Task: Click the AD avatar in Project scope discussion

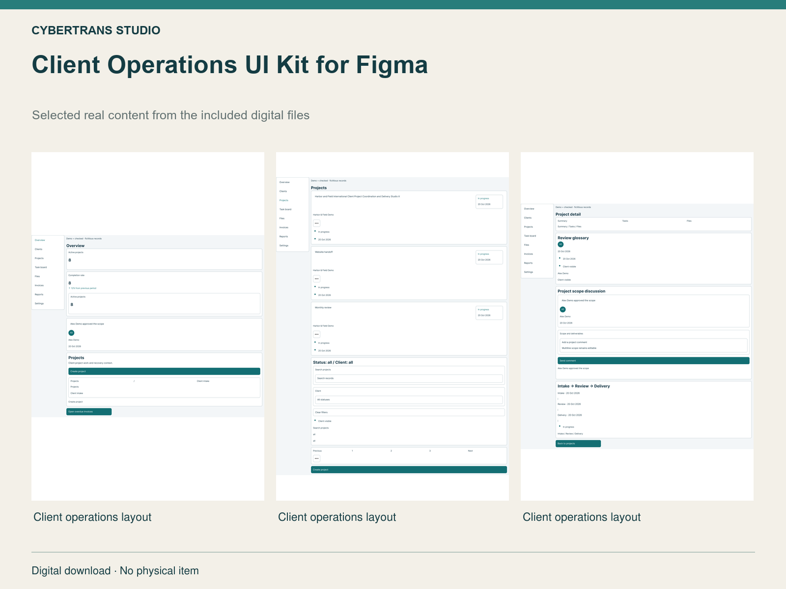Action: (562, 310)
